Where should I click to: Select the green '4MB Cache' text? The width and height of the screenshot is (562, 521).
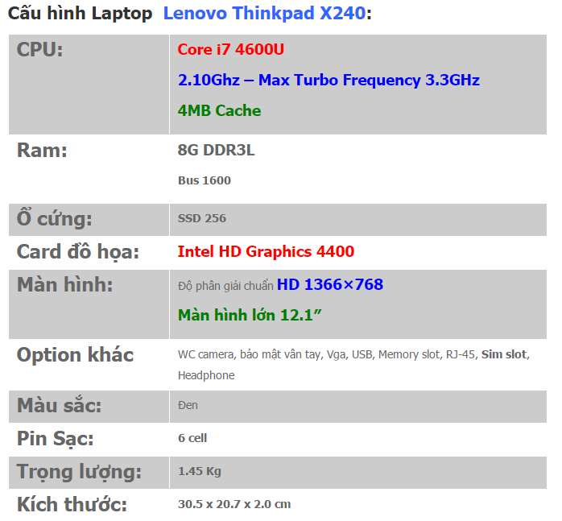point(219,110)
